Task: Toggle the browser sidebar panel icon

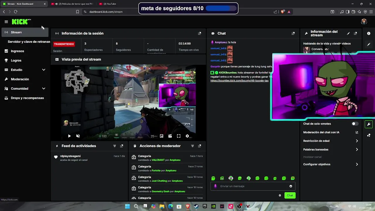Action: click(x=347, y=12)
